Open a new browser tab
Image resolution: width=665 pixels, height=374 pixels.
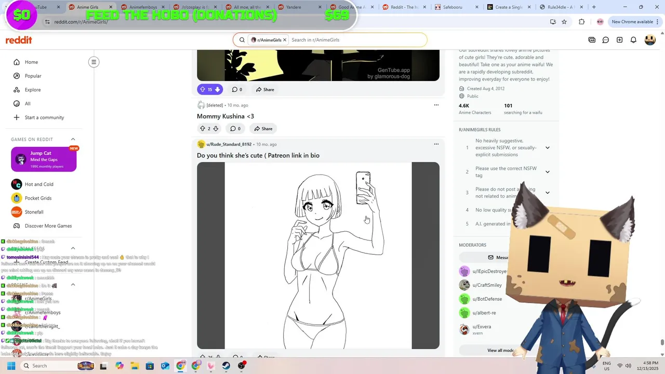coord(594,7)
